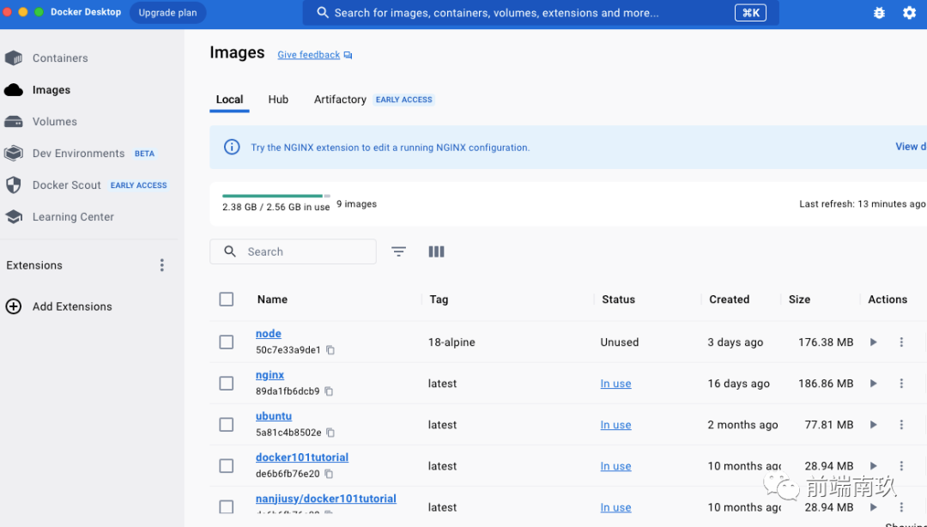Select the ubuntu image checkbox
Viewport: 927px width, 527px height.
point(227,425)
